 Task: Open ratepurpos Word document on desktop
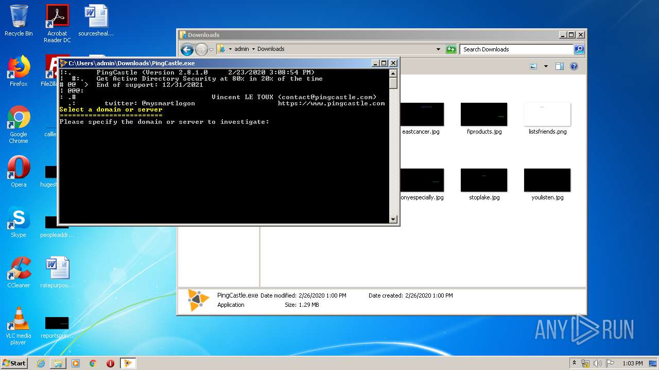[57, 272]
